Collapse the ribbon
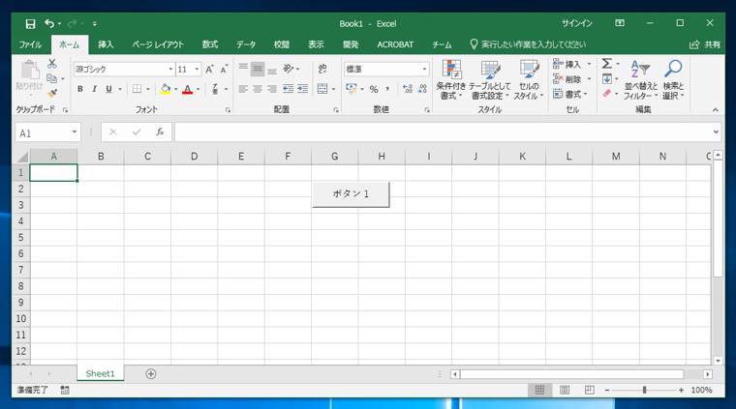Image resolution: width=736 pixels, height=409 pixels. (x=715, y=110)
